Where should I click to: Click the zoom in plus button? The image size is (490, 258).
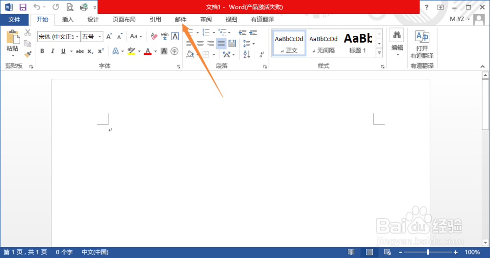pyautogui.click(x=456, y=252)
